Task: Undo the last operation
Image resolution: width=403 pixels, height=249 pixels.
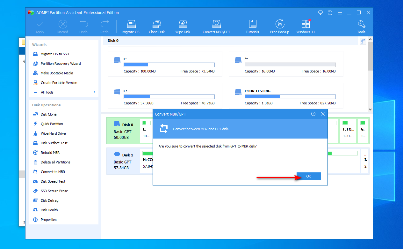Action: 83,27
